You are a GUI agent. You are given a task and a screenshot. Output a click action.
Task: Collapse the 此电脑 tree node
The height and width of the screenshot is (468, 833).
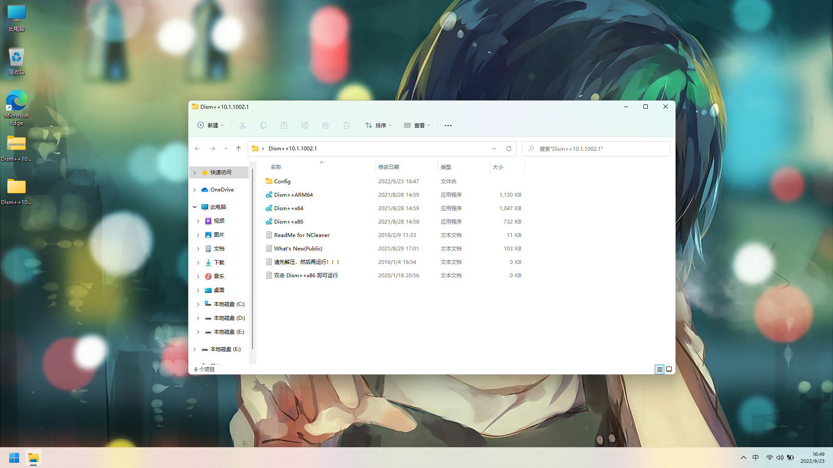click(195, 207)
